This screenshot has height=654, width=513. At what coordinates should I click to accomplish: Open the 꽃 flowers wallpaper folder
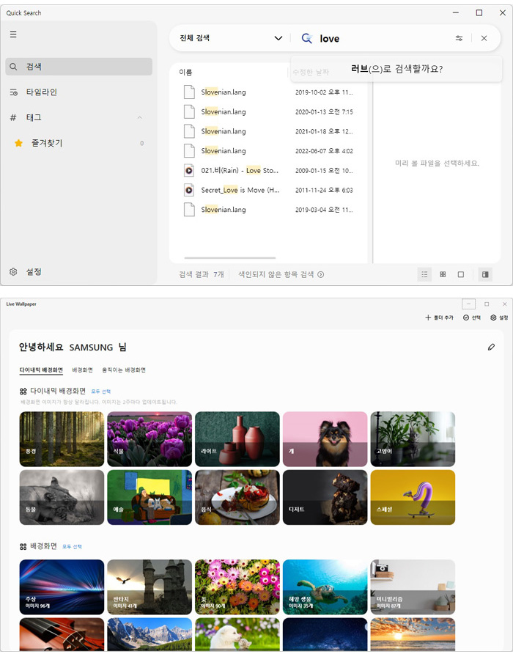[x=237, y=587]
